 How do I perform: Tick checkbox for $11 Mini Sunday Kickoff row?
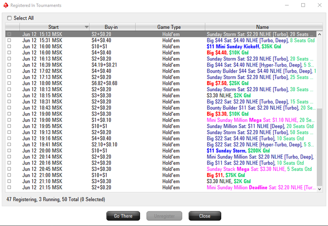[9, 46]
